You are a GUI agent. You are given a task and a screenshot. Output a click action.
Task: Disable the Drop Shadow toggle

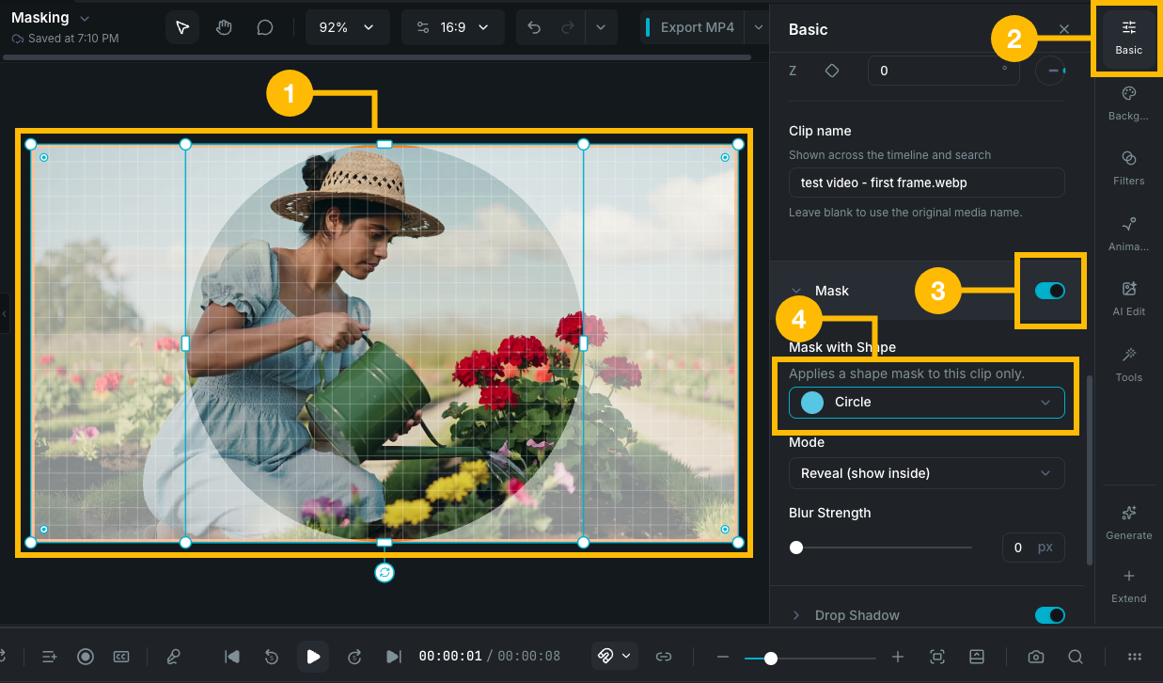point(1050,615)
